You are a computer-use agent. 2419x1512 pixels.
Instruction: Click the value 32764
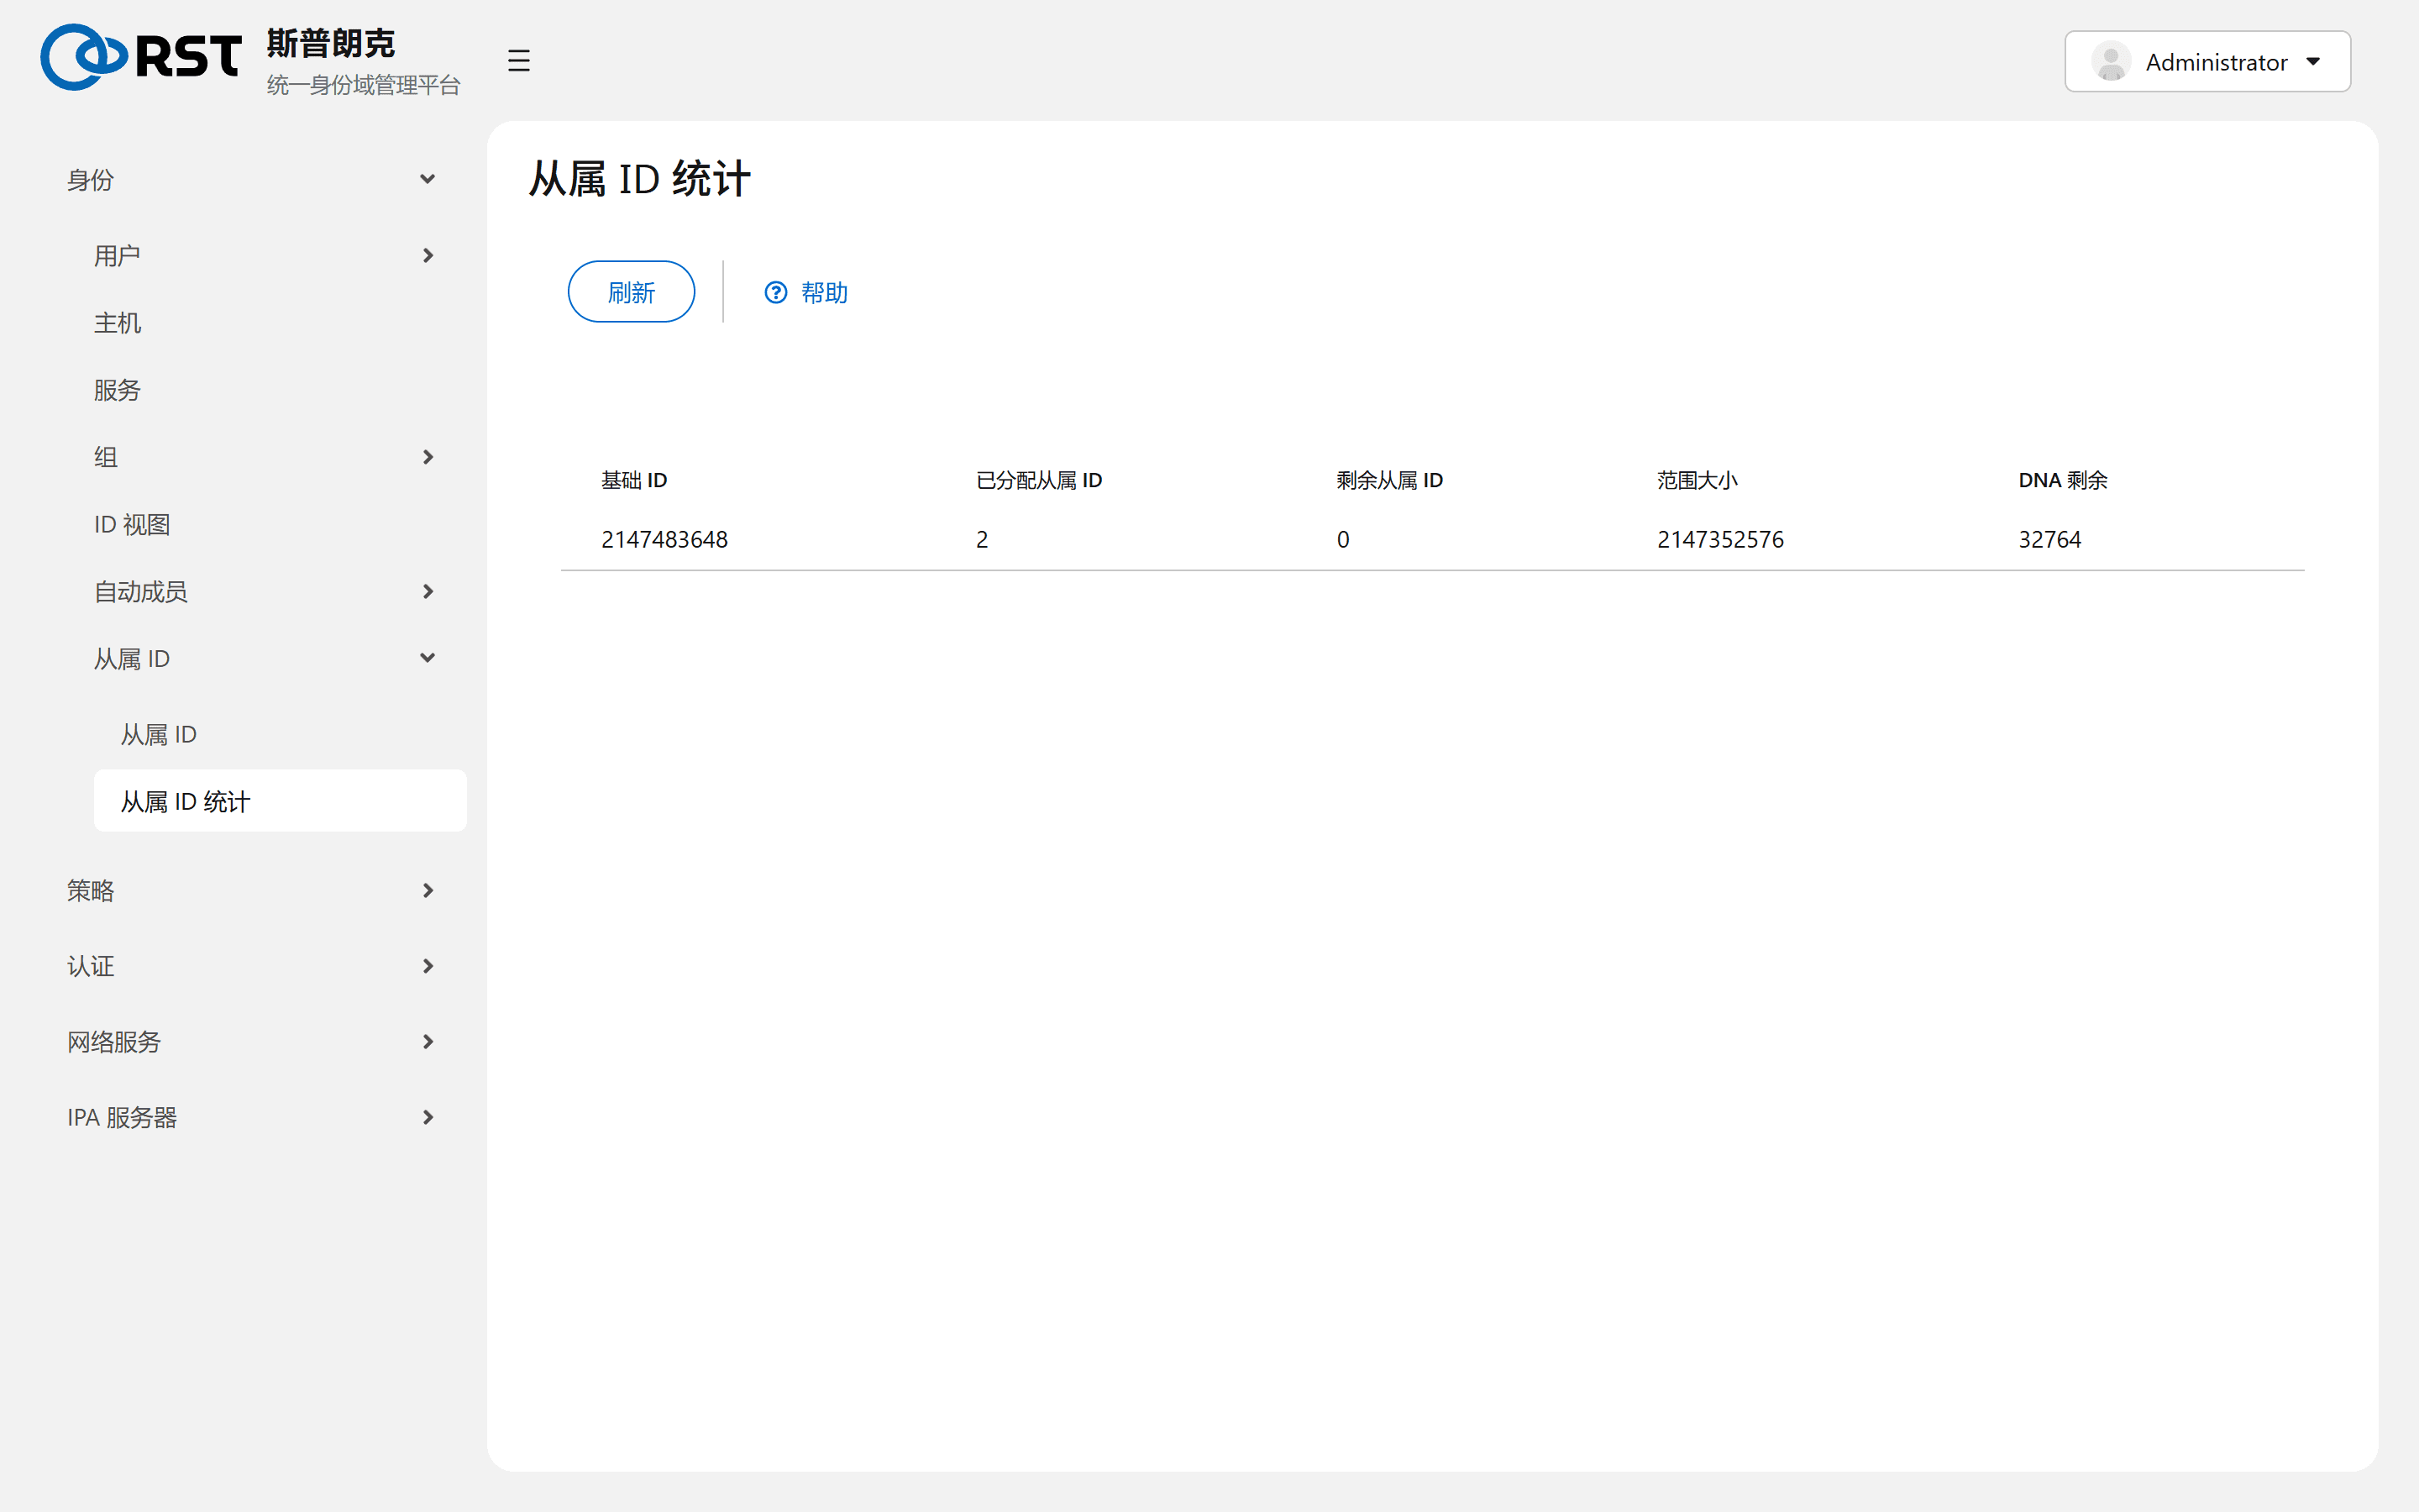click(x=2049, y=540)
